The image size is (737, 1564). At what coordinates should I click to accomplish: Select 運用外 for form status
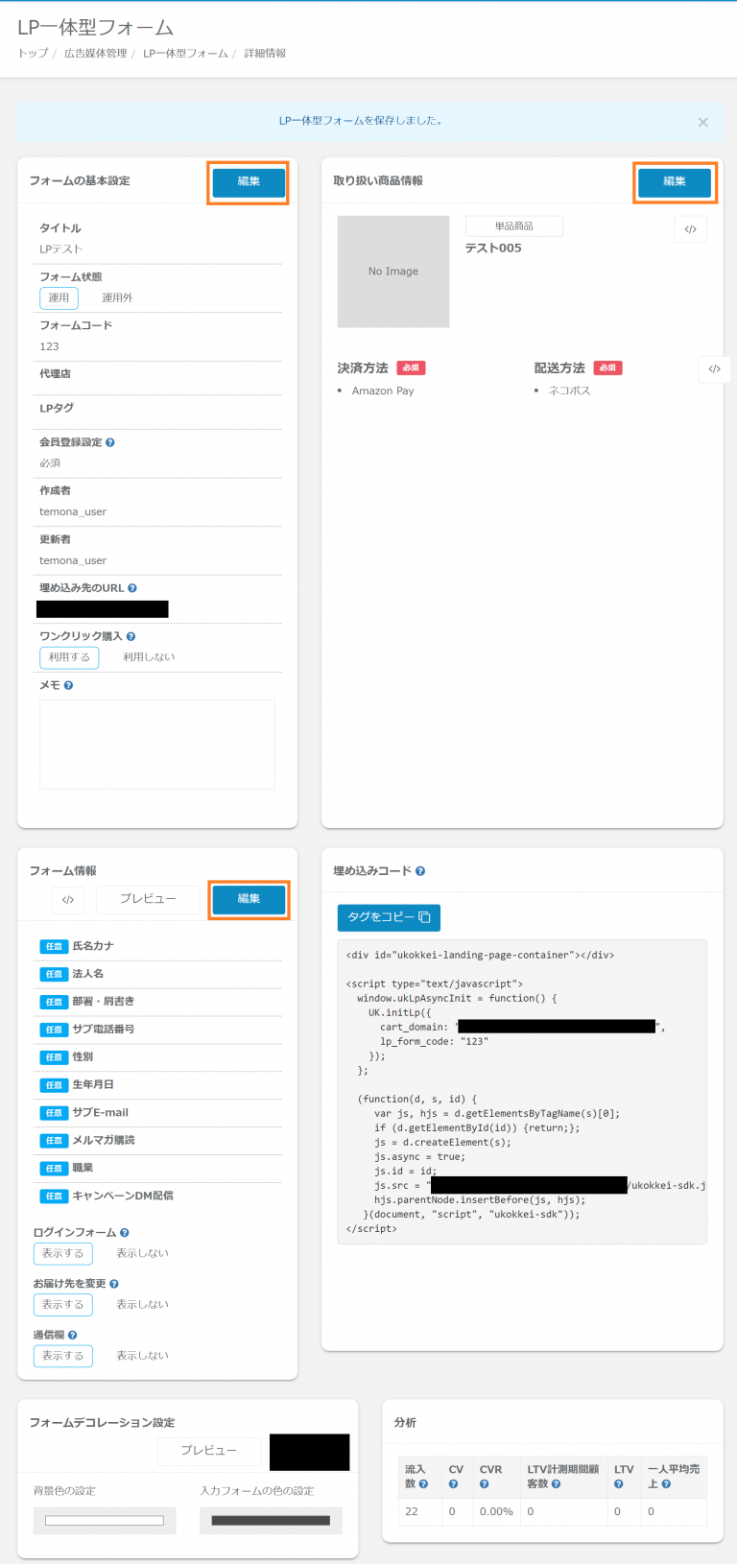click(117, 298)
